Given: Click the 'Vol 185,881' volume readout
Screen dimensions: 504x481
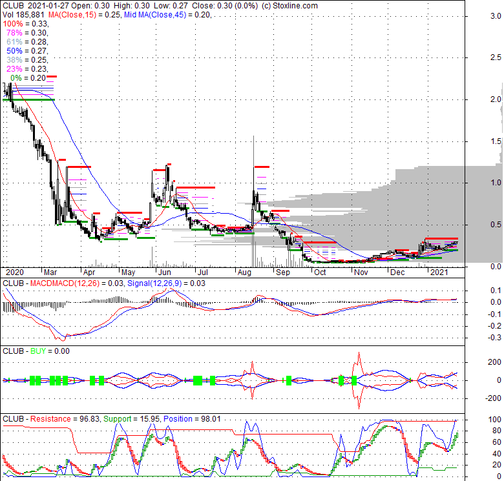Looking at the screenshot, I should [x=24, y=15].
